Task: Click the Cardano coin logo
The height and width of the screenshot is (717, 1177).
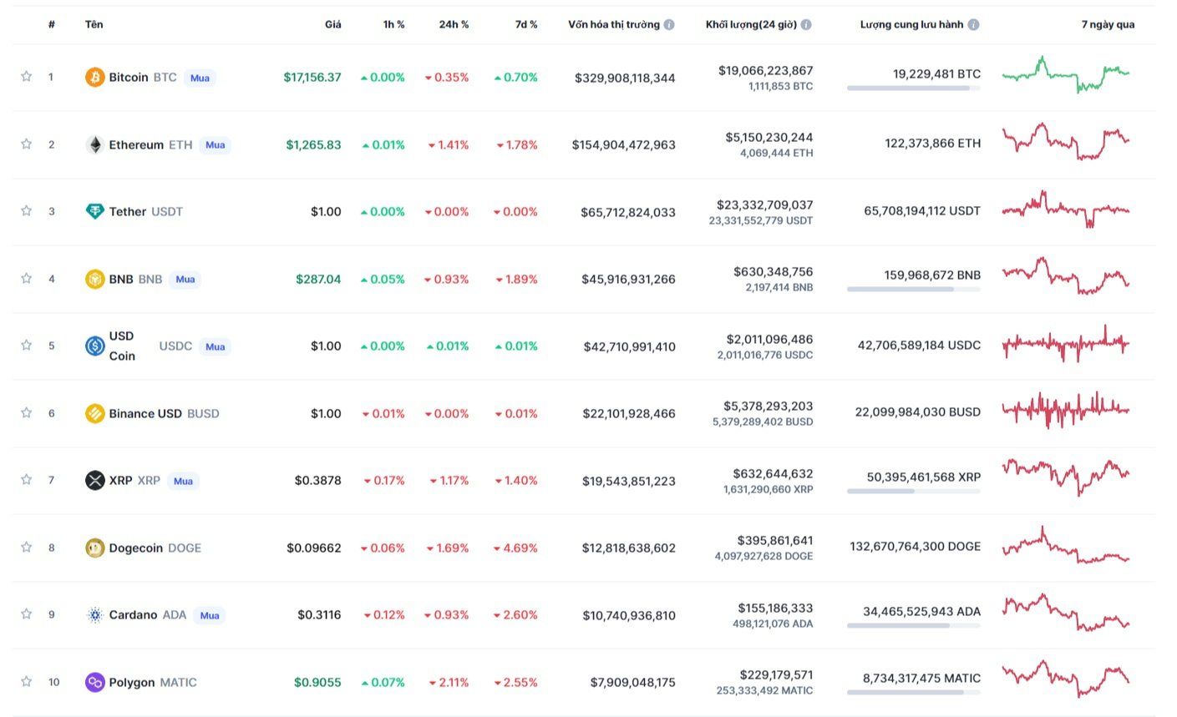Action: coord(95,615)
